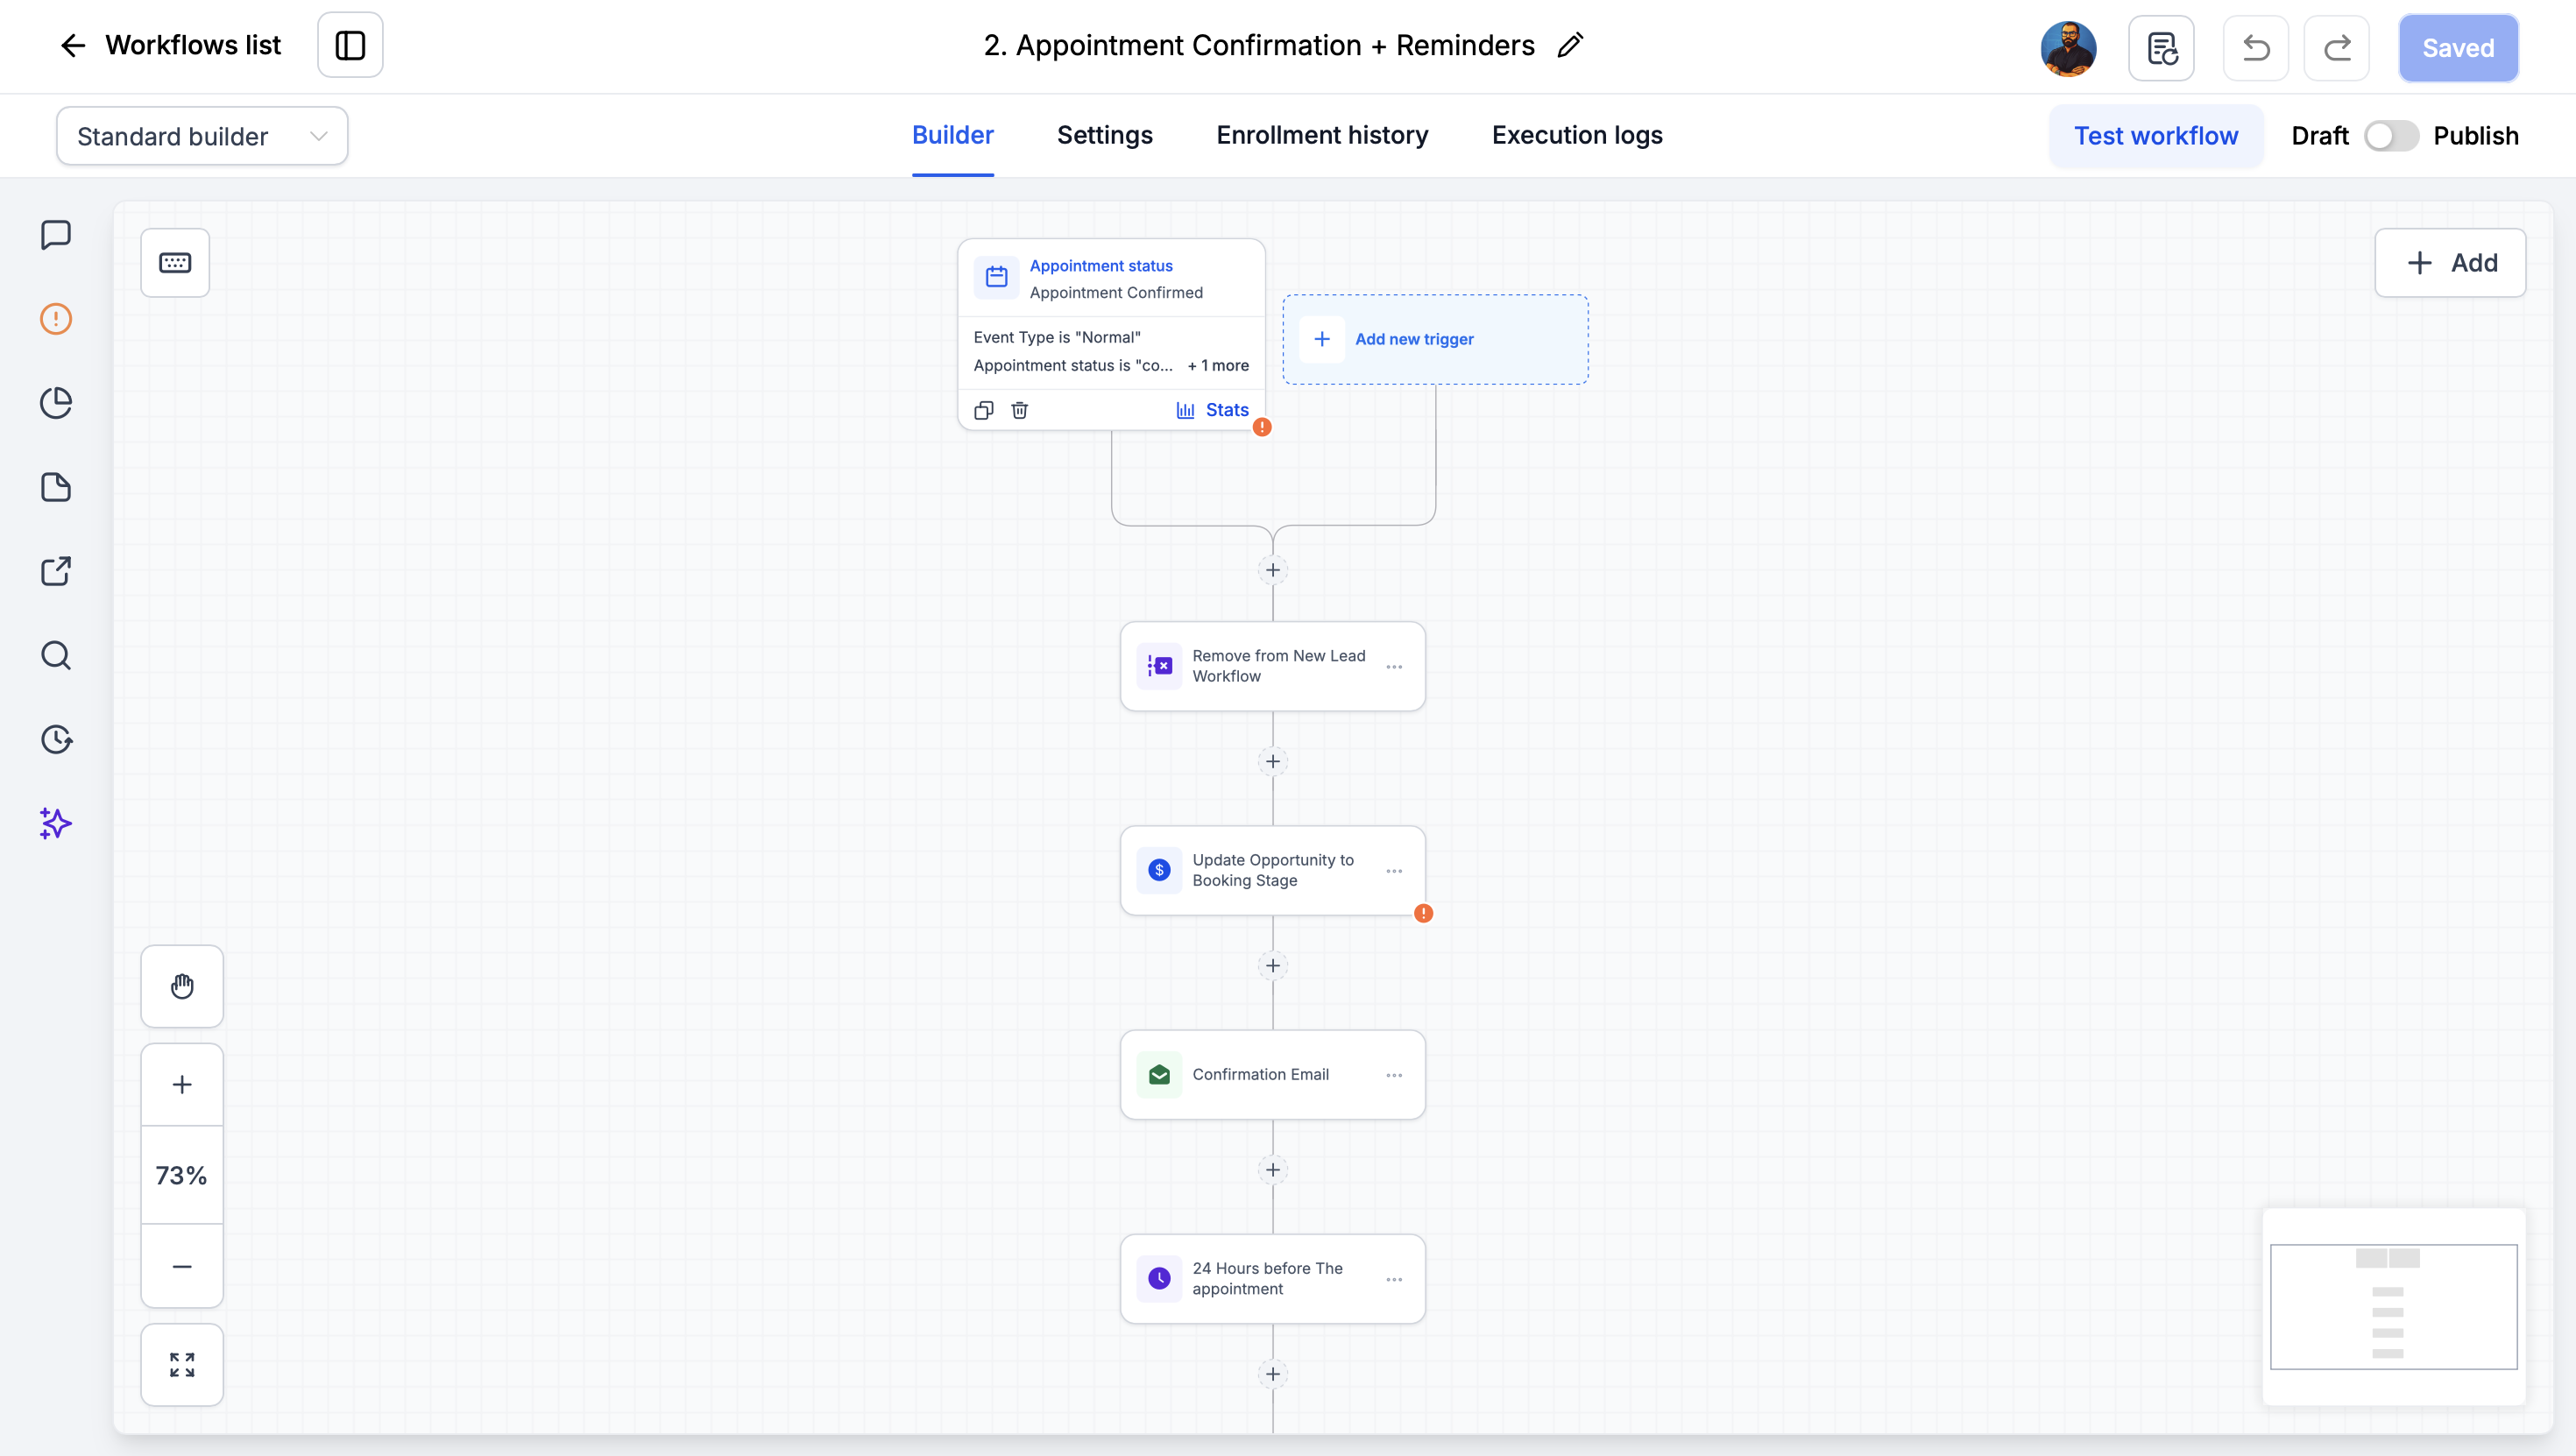Duplicate the Appointment status trigger
2576x1456 pixels.
coord(984,410)
